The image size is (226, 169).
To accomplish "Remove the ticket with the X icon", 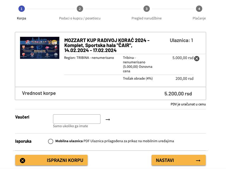I will pyautogui.click(x=197, y=59).
